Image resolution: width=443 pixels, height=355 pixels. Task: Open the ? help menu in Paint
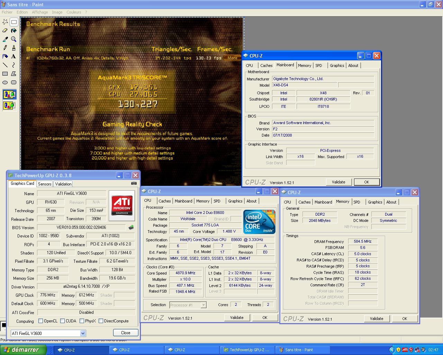(x=86, y=12)
